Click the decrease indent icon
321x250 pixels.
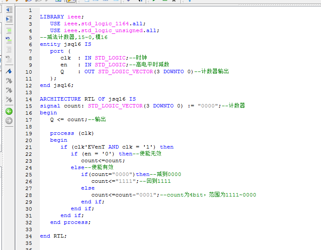click(x=9, y=10)
